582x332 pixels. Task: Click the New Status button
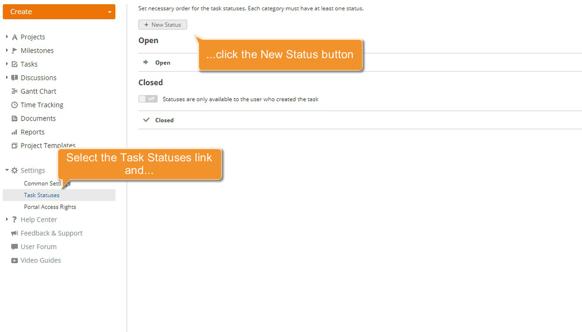[162, 24]
